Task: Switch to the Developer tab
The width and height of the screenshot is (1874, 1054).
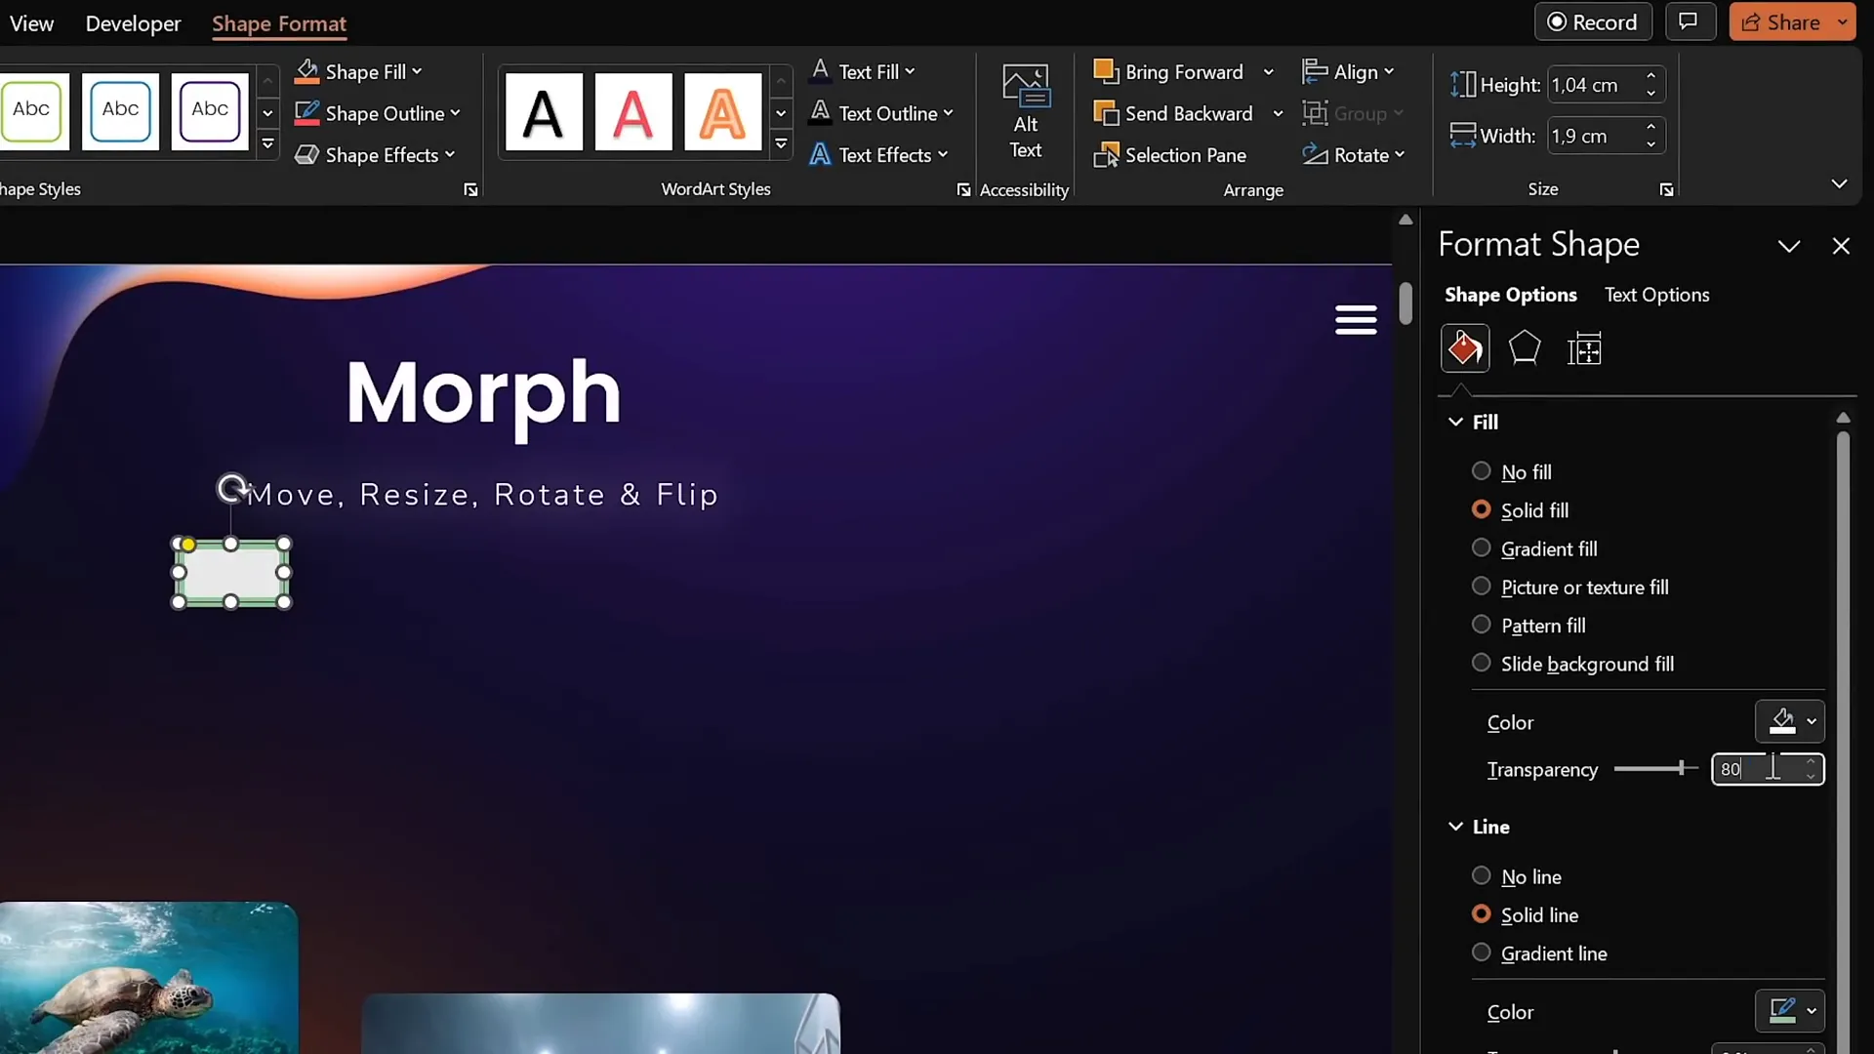Action: coord(133,23)
